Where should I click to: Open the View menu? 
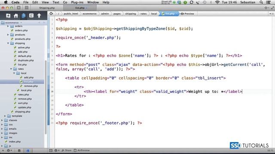coord(45,2)
